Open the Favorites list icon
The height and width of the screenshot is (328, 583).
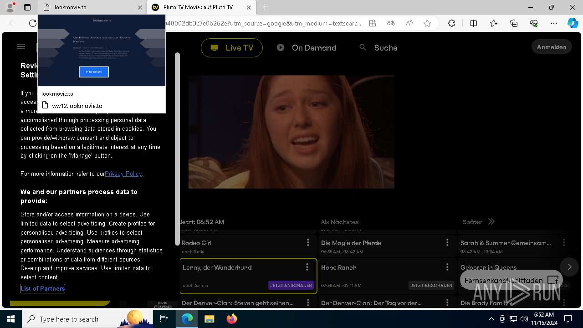(494, 23)
